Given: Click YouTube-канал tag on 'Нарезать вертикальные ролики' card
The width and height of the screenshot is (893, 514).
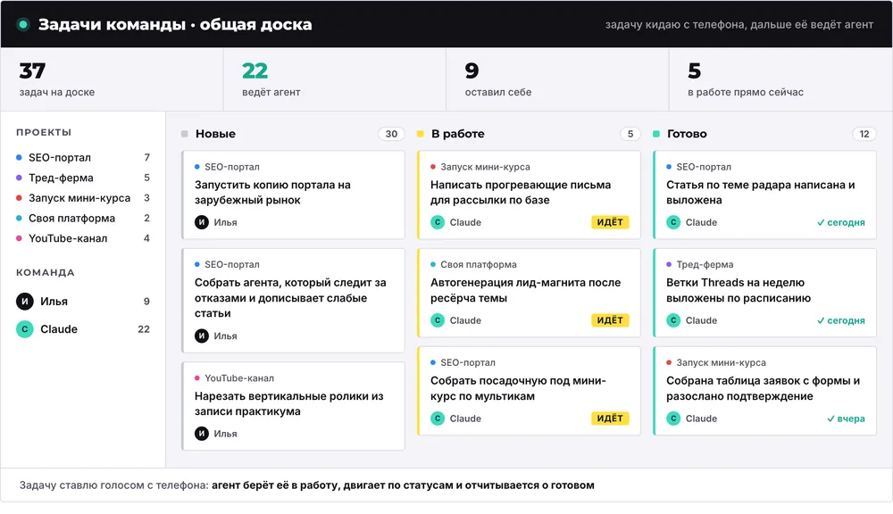Looking at the screenshot, I should [234, 378].
